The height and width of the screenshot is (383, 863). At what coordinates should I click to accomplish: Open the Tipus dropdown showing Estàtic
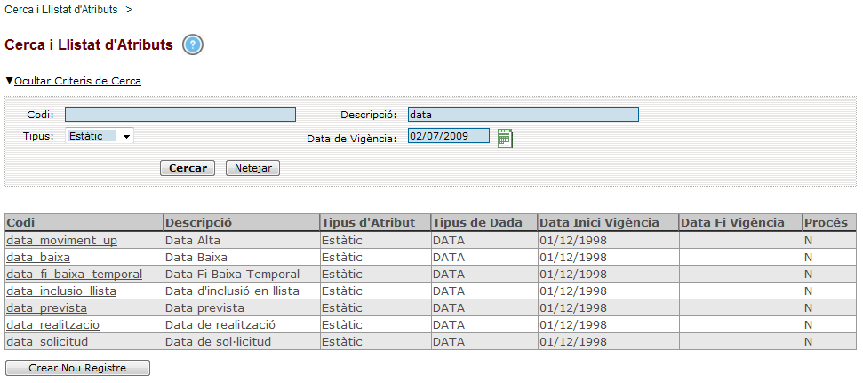(x=99, y=136)
